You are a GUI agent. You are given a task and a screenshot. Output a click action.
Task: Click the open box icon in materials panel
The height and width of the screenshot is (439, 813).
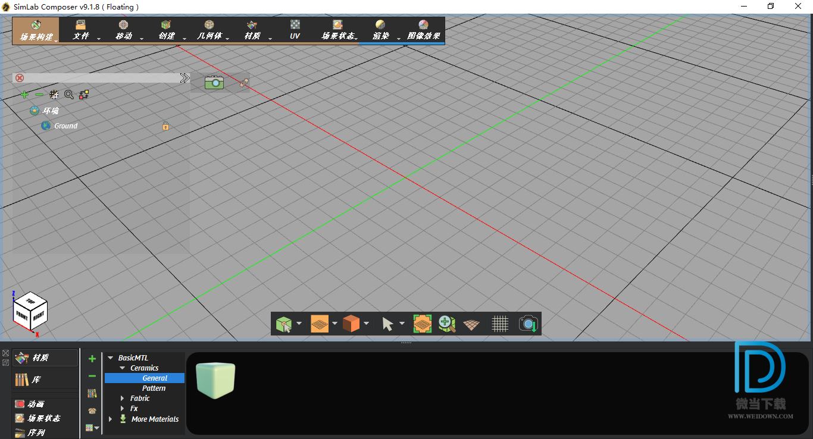coord(92,410)
